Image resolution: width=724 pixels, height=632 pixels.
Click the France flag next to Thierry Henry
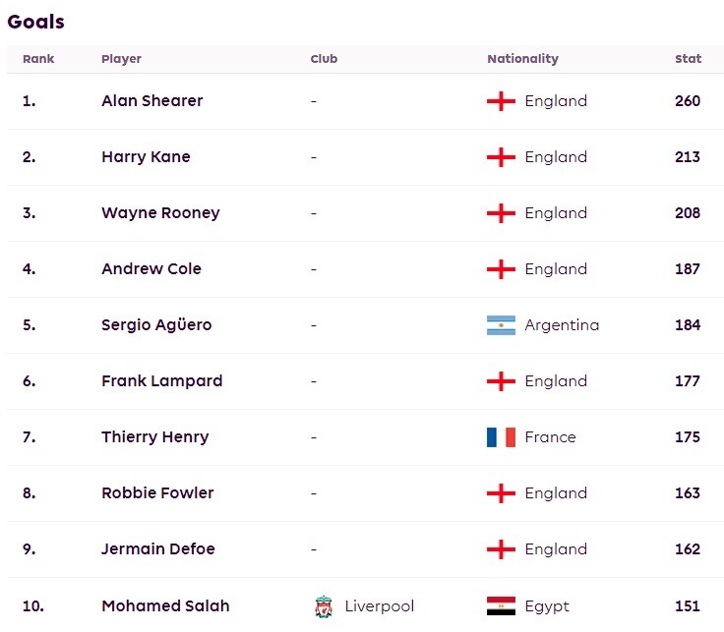click(x=501, y=437)
